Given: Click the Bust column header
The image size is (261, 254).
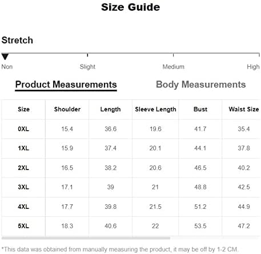Looking at the screenshot, I should coord(200,110).
